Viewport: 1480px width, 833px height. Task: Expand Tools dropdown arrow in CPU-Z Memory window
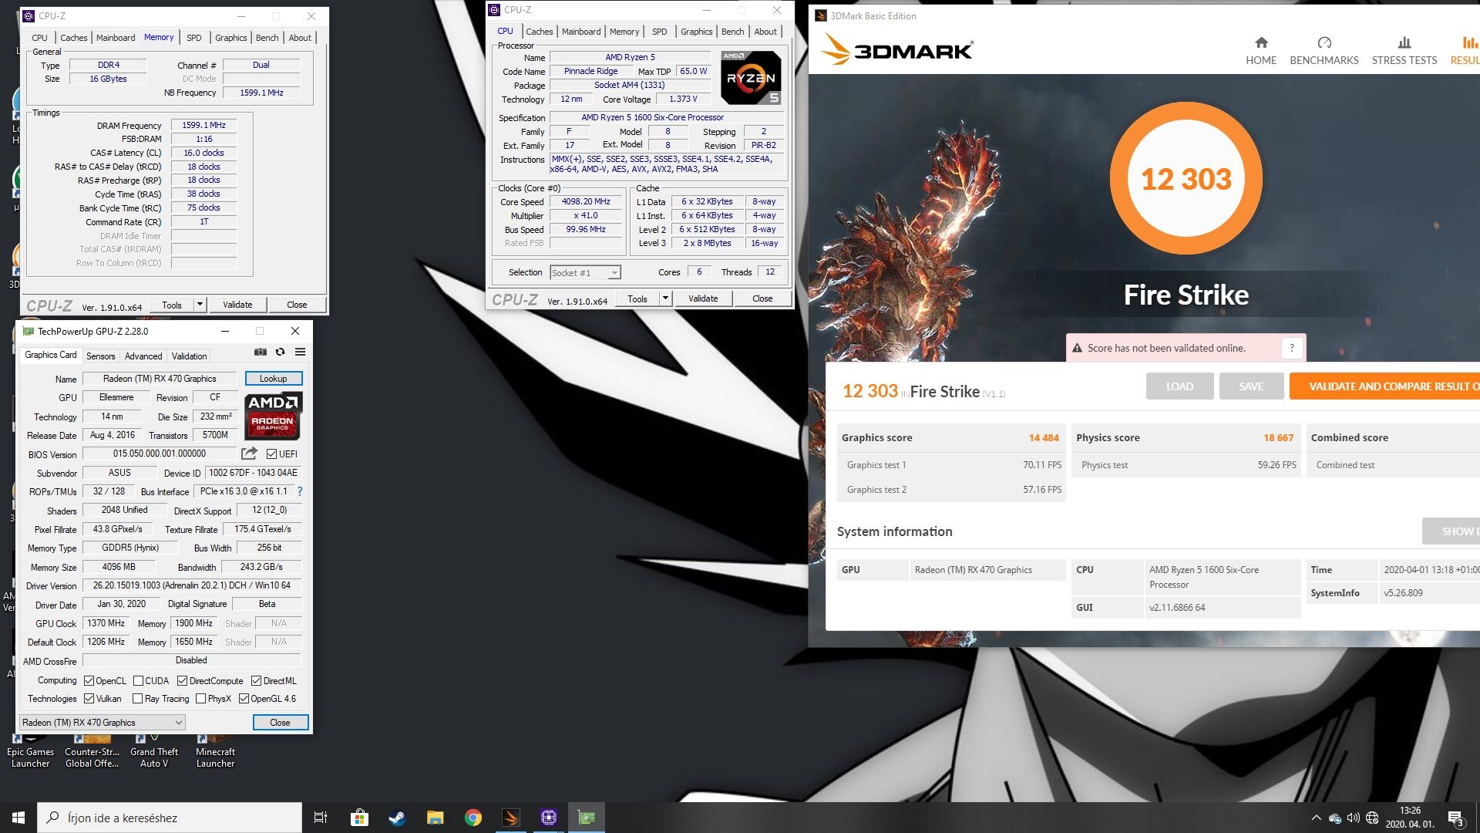[x=199, y=305]
